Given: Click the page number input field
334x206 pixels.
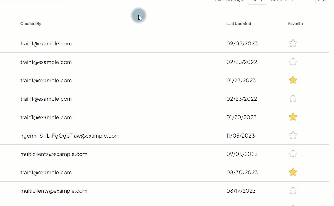Looking at the screenshot, I should pyautogui.click(x=305, y=1).
